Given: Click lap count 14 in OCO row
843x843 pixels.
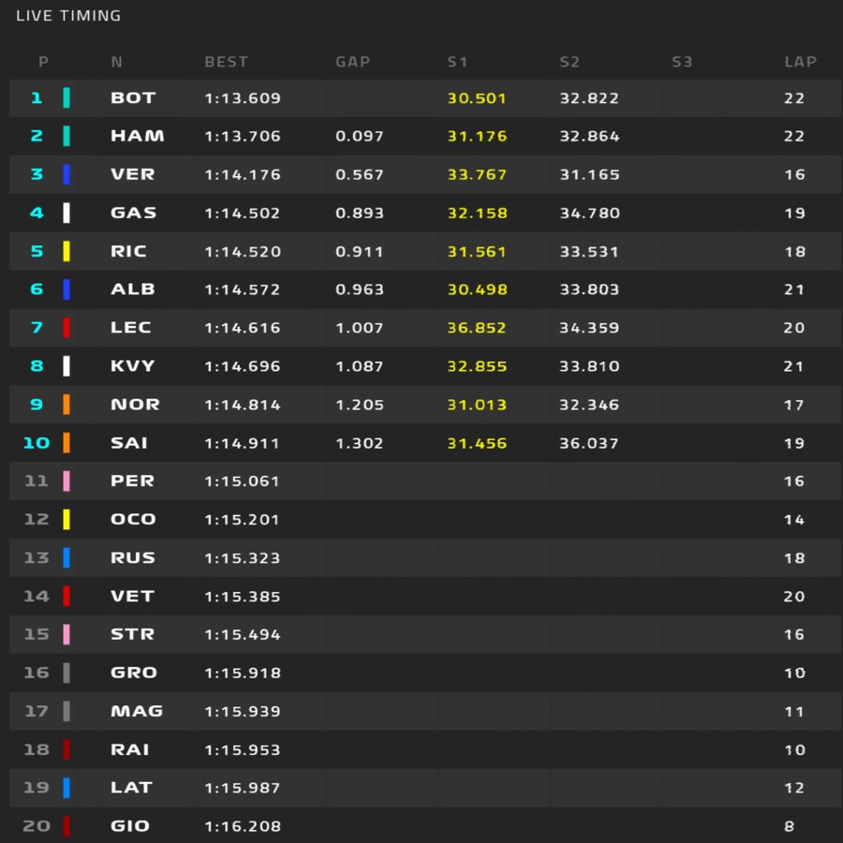Looking at the screenshot, I should (x=794, y=520).
